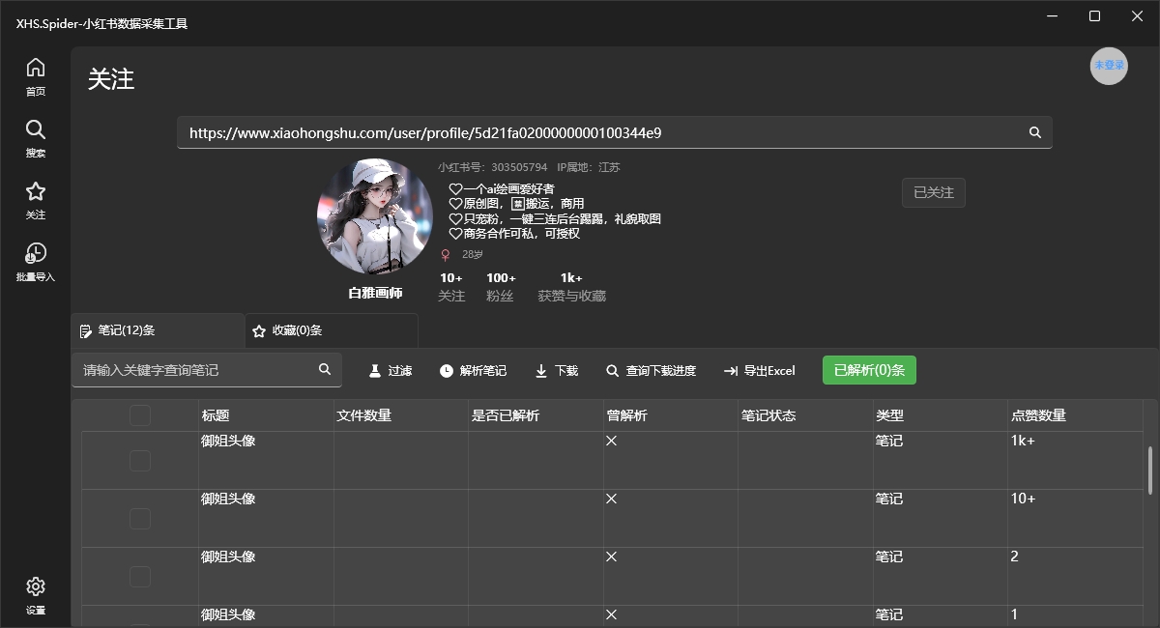Click 御姐头像 title in 10+ likes row
The image size is (1160, 628).
(228, 499)
